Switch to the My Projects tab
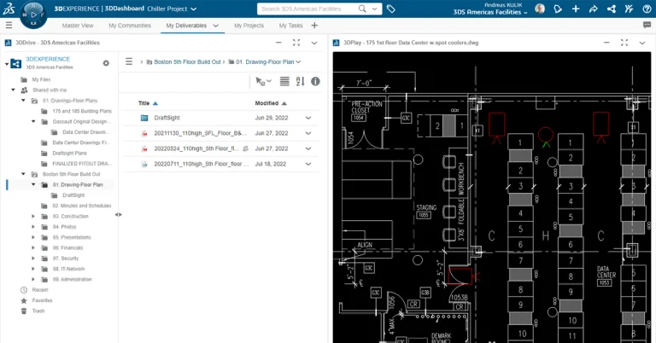Screen dimensions: 656x343 pyautogui.click(x=249, y=26)
